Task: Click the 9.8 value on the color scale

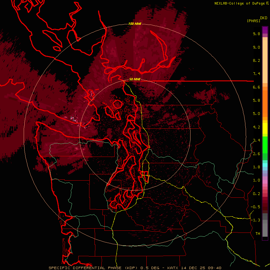Action: [256, 34]
